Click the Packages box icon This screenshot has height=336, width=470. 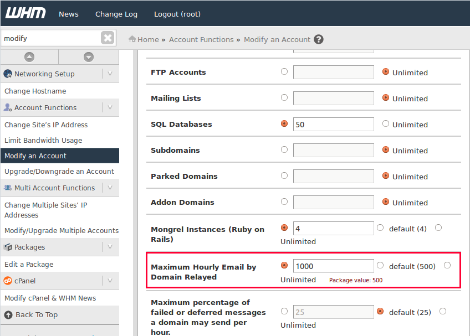(8, 247)
